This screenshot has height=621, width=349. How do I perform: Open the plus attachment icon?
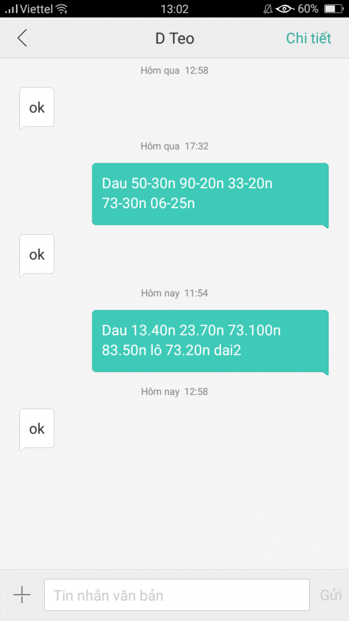[x=22, y=594]
